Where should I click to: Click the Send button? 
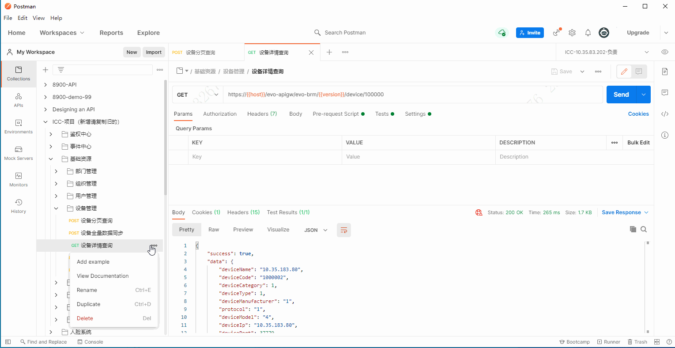621,95
